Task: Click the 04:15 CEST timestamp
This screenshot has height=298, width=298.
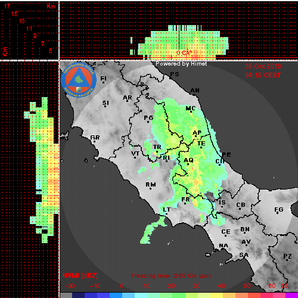Action: pos(263,75)
